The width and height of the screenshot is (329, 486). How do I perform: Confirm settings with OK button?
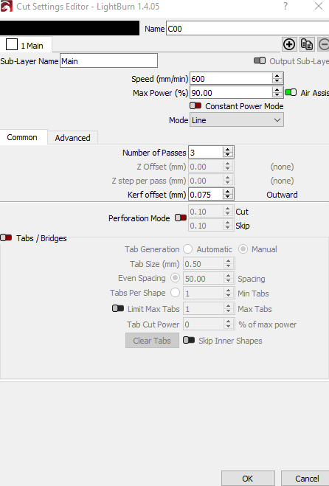pyautogui.click(x=248, y=478)
